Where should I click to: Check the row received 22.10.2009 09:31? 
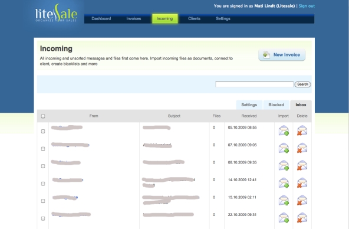43,218
